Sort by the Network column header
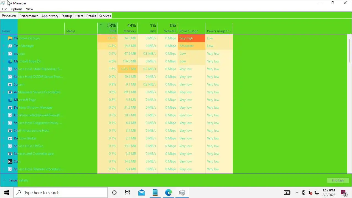Screen dimensions: 352x198 click(168, 28)
